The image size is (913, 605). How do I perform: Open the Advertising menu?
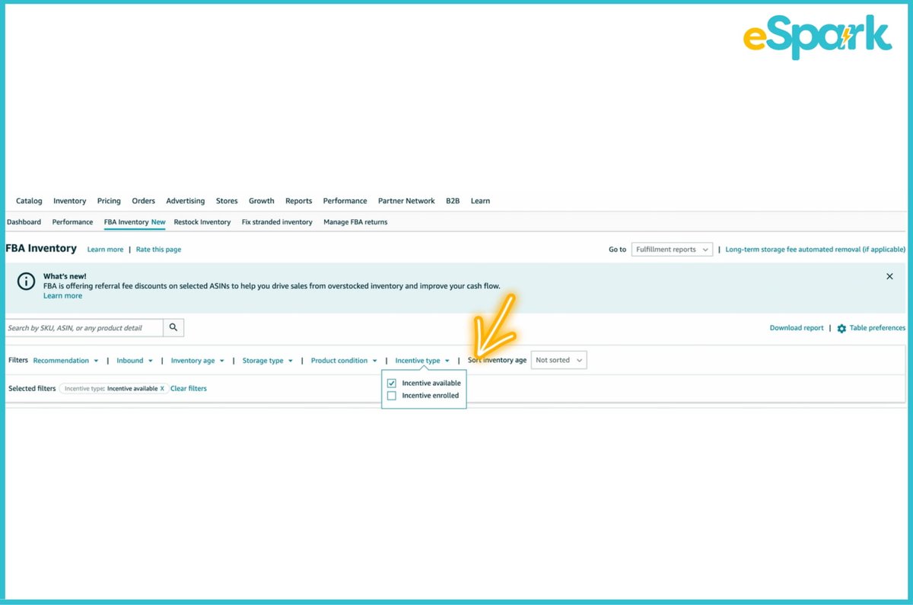point(185,201)
